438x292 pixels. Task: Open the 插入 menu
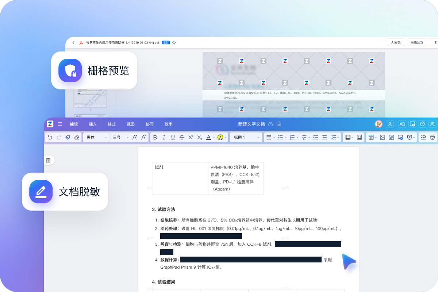(92, 124)
